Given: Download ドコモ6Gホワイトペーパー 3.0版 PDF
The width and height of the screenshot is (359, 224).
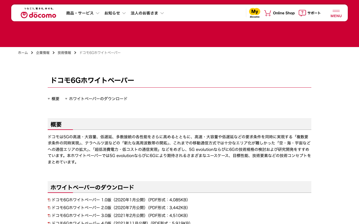Looking at the screenshot, I should click(x=120, y=216).
